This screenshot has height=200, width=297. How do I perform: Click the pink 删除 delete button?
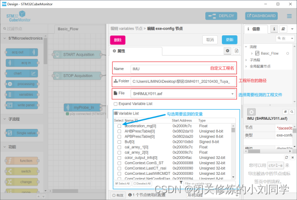(x=117, y=40)
